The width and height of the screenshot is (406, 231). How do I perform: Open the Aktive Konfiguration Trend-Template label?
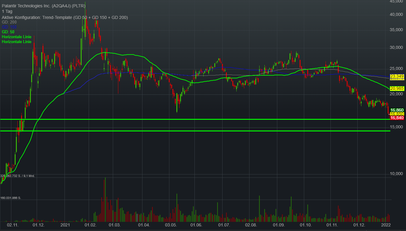click(65, 17)
